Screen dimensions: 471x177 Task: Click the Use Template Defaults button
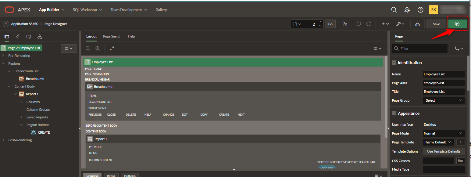click(x=444, y=151)
